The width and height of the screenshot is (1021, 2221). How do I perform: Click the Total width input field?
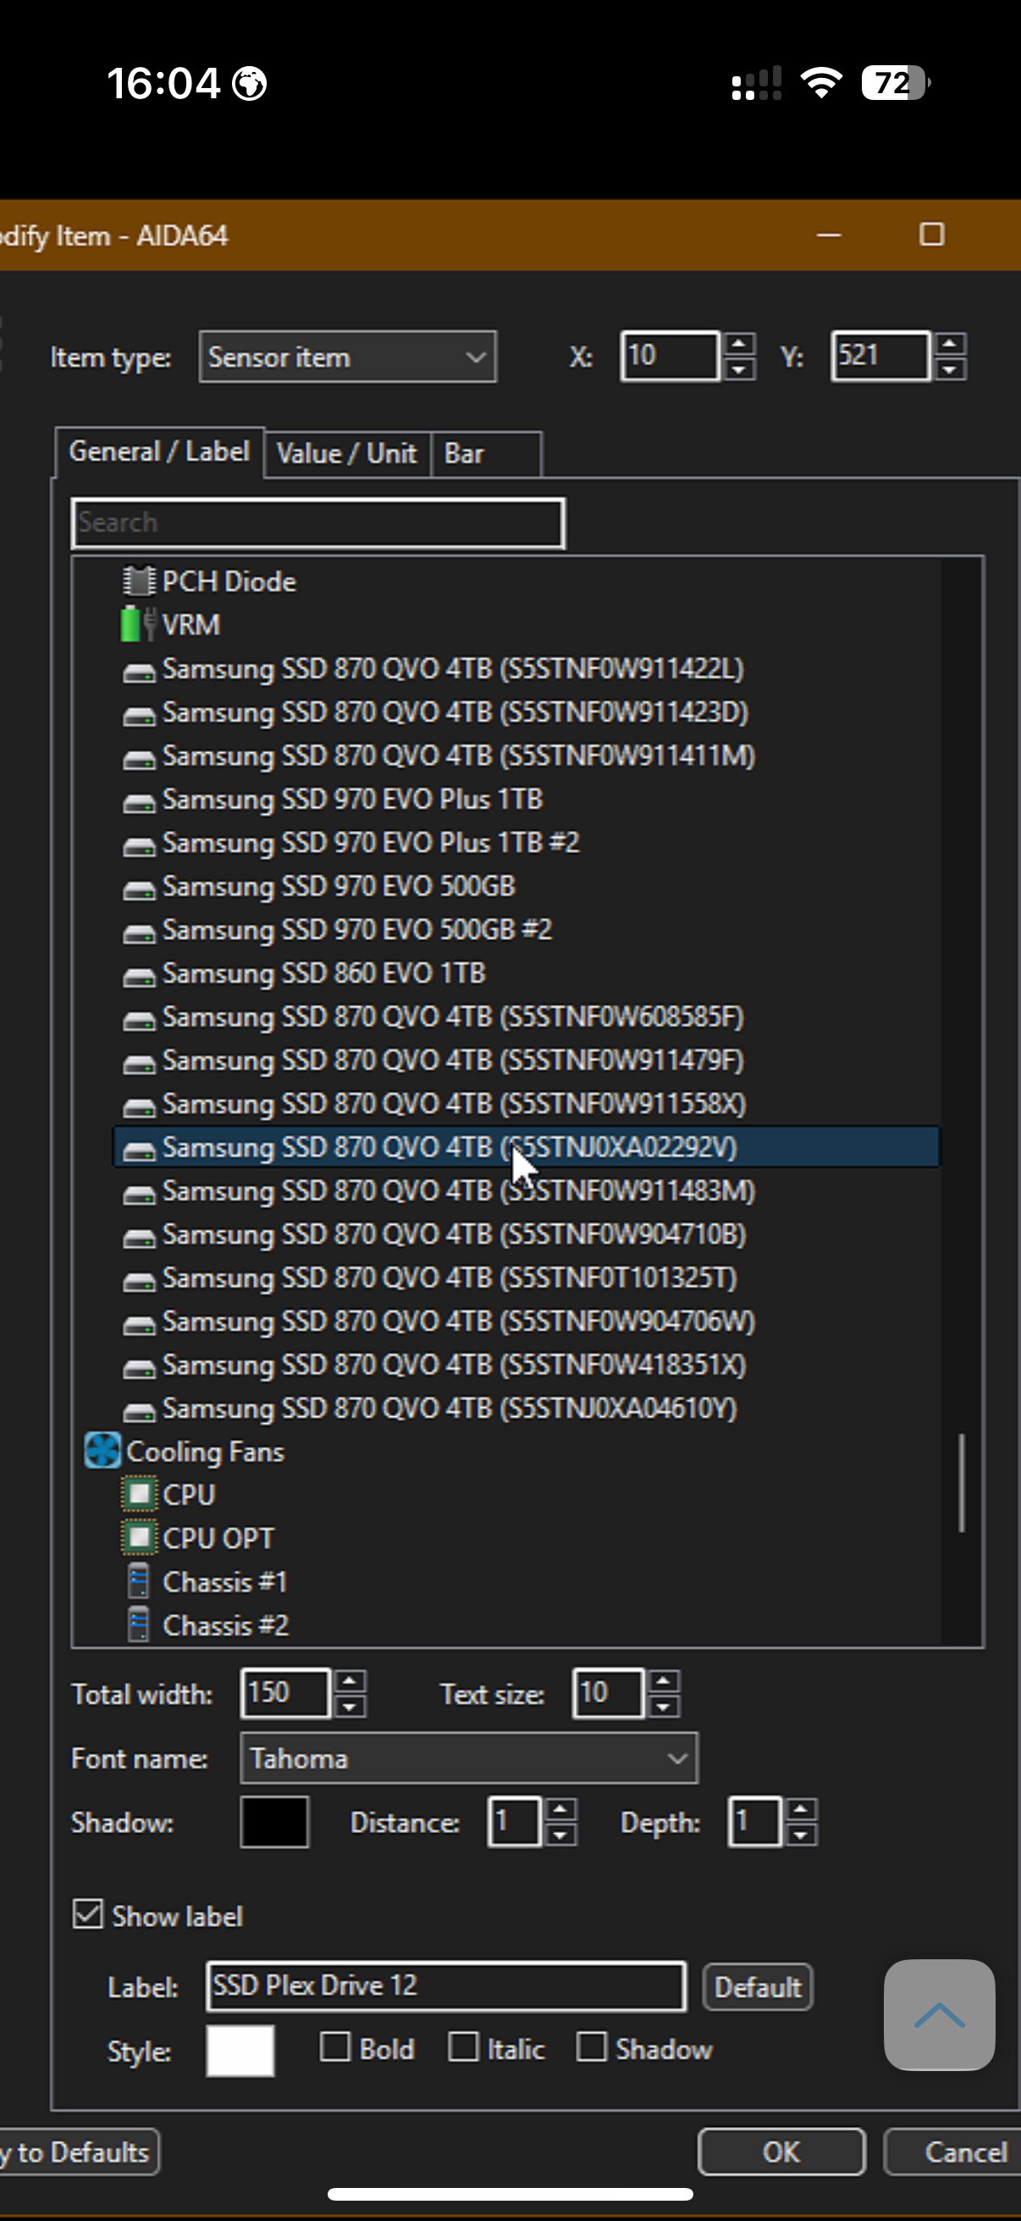(x=285, y=1692)
